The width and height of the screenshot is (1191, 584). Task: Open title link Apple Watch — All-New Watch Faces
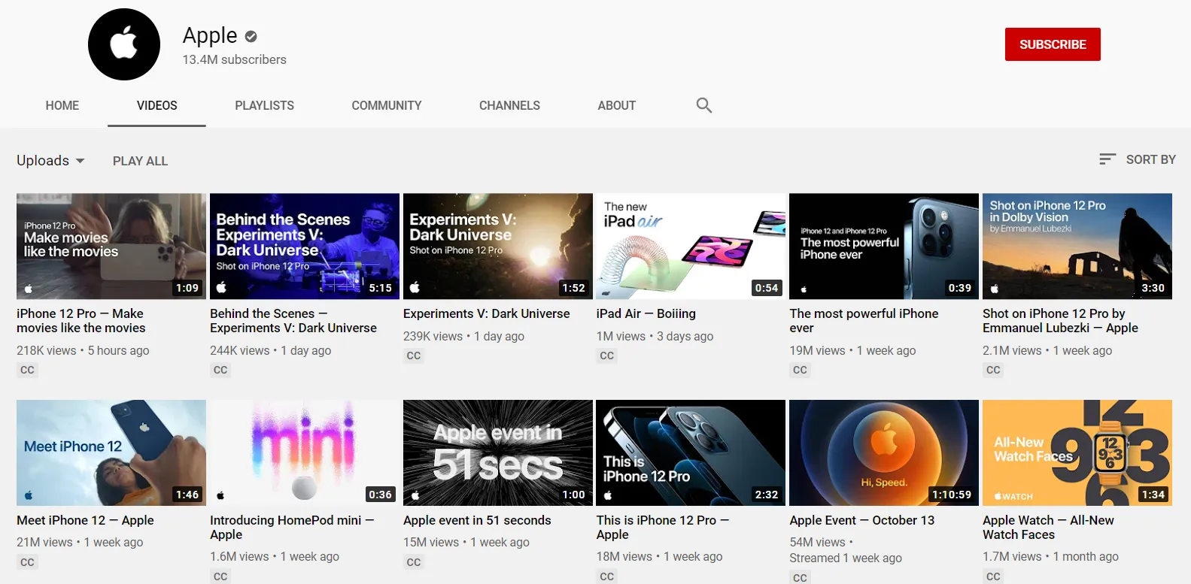coord(1048,528)
